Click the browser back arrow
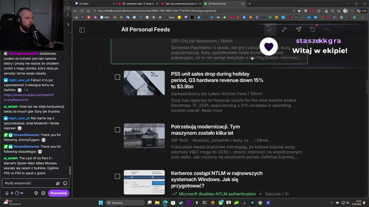This screenshot has height=207, width=369. (x=75, y=11)
